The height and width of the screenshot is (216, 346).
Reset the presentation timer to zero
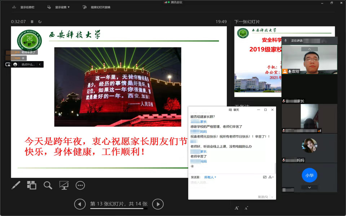[40, 22]
